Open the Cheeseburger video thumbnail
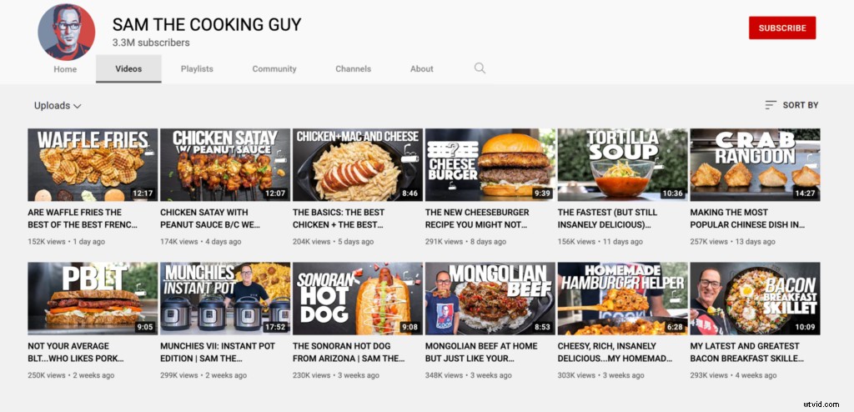The height and width of the screenshot is (412, 854). pyautogui.click(x=490, y=165)
